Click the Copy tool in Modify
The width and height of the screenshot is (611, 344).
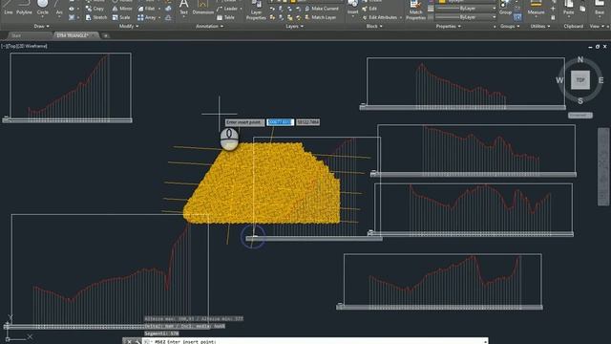[95, 9]
